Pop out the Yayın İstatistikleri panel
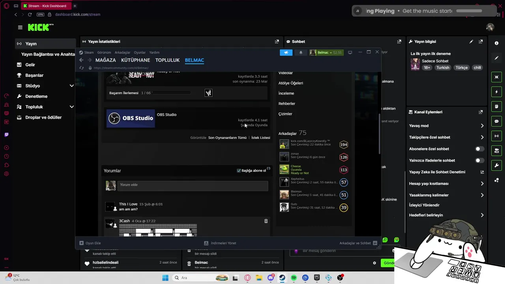The image size is (505, 284). pos(277,41)
